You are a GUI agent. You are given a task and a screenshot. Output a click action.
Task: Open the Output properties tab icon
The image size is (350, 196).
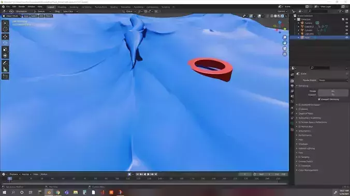(292, 86)
